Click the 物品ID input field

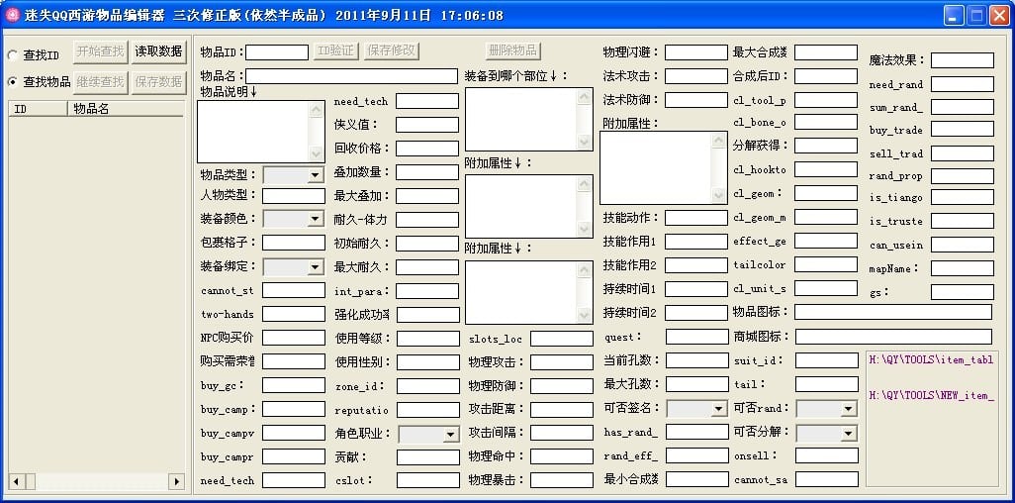(277, 52)
